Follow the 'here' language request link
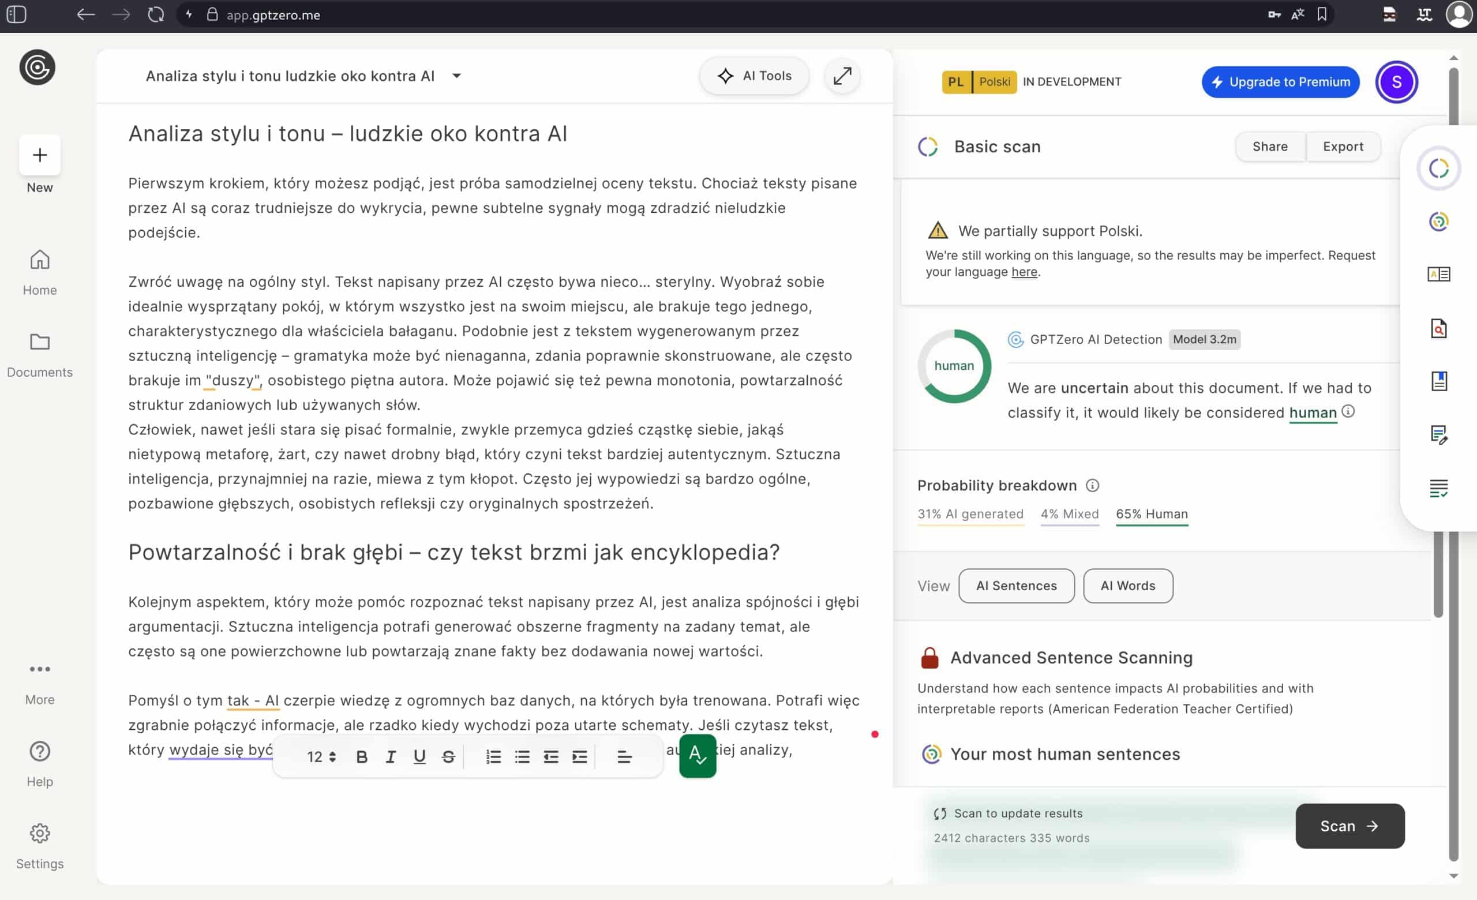This screenshot has height=900, width=1477. (x=1024, y=272)
